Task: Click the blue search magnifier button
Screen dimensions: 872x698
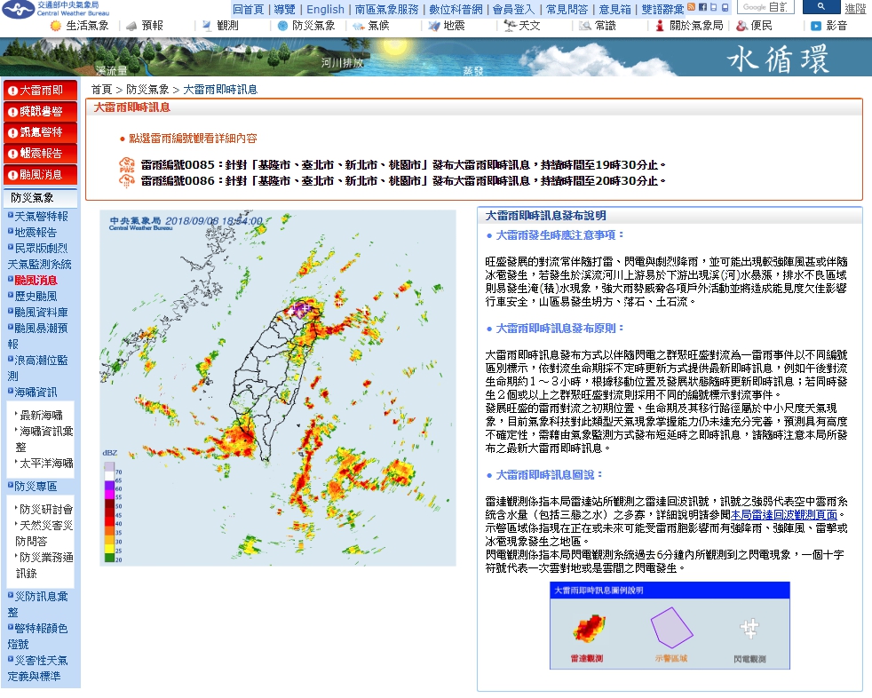Action: [x=820, y=7]
